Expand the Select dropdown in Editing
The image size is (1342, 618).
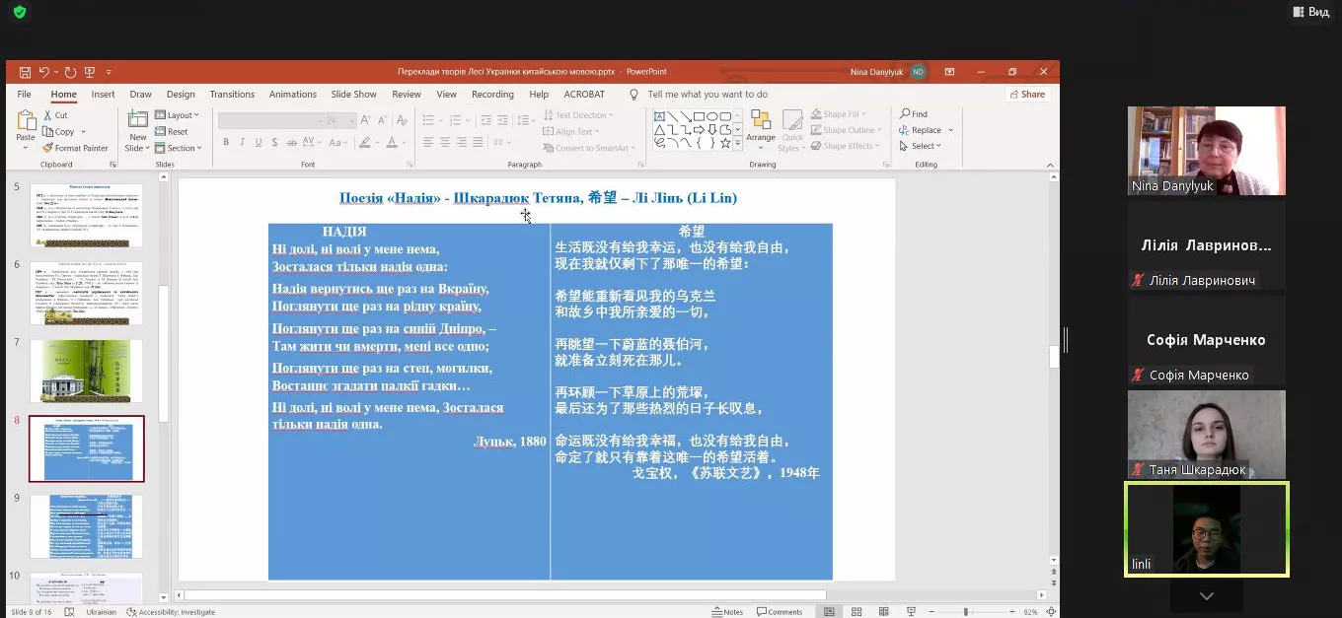(921, 146)
